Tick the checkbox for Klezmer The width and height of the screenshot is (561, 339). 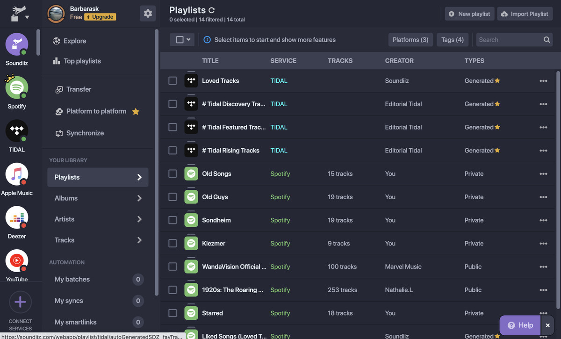pyautogui.click(x=173, y=243)
